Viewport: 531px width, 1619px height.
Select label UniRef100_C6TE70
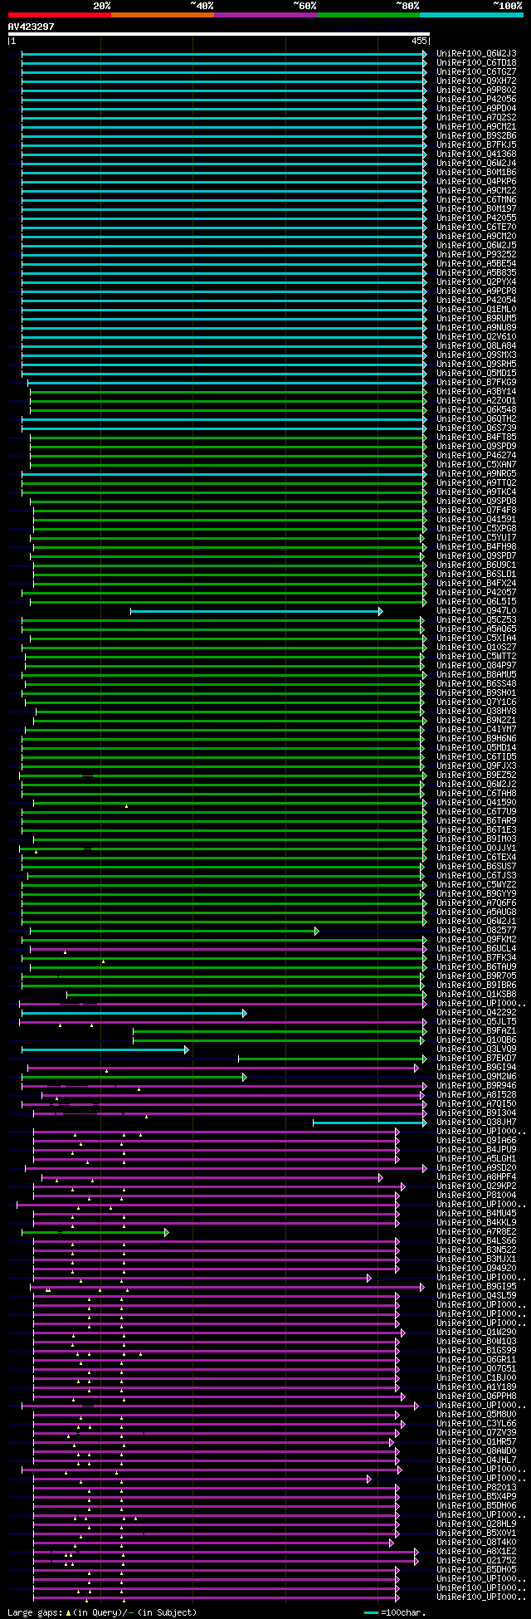[x=476, y=227]
